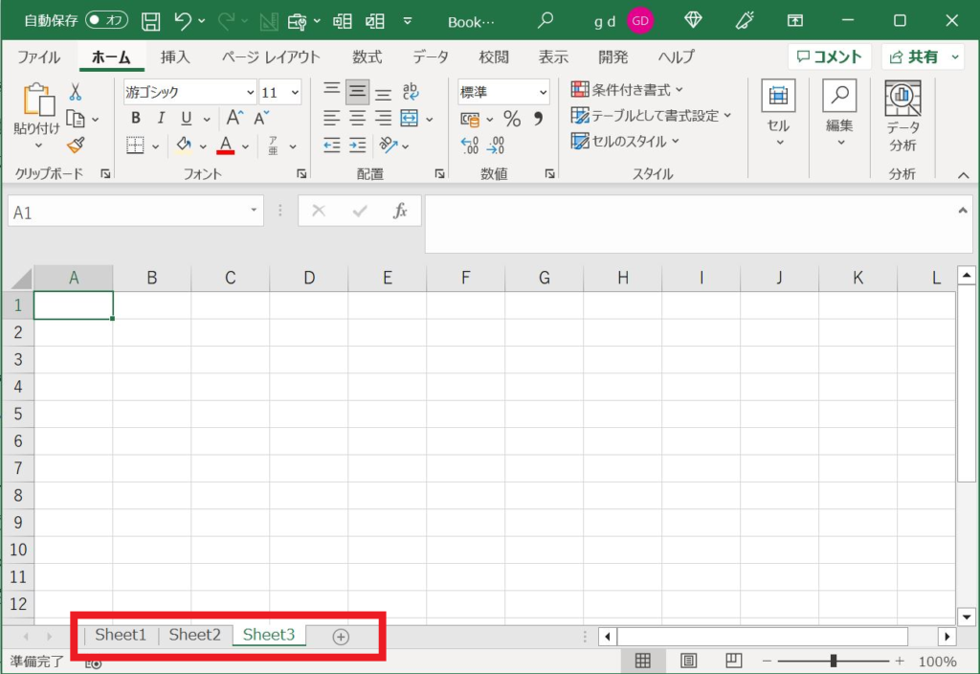This screenshot has width=980, height=674.
Task: Apply the Percent style icon
Action: click(x=513, y=119)
